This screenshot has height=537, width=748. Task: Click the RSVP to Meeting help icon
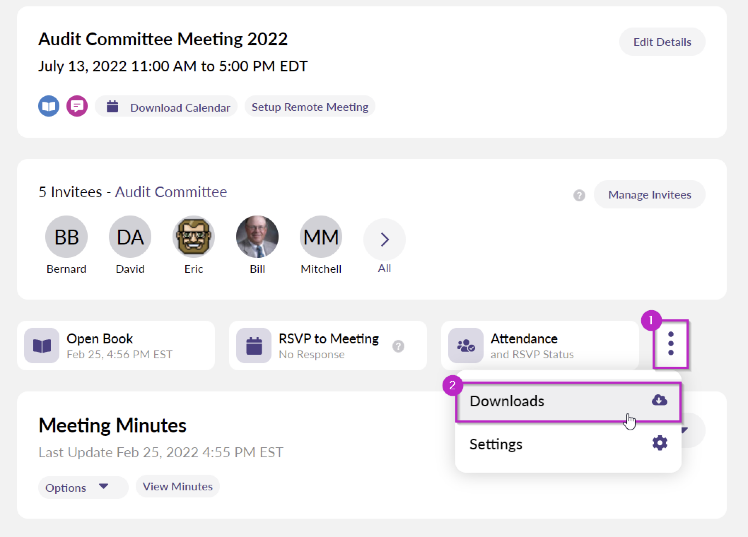coord(398,346)
